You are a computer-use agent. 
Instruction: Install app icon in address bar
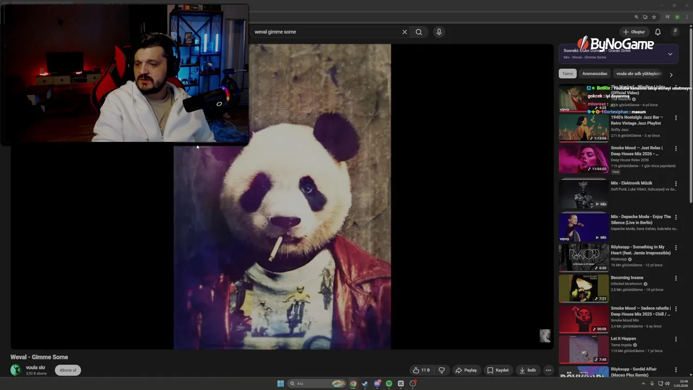pyautogui.click(x=645, y=17)
